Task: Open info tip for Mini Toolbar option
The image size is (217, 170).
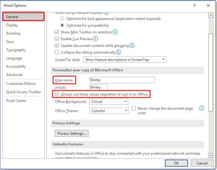Action: coord(115,32)
